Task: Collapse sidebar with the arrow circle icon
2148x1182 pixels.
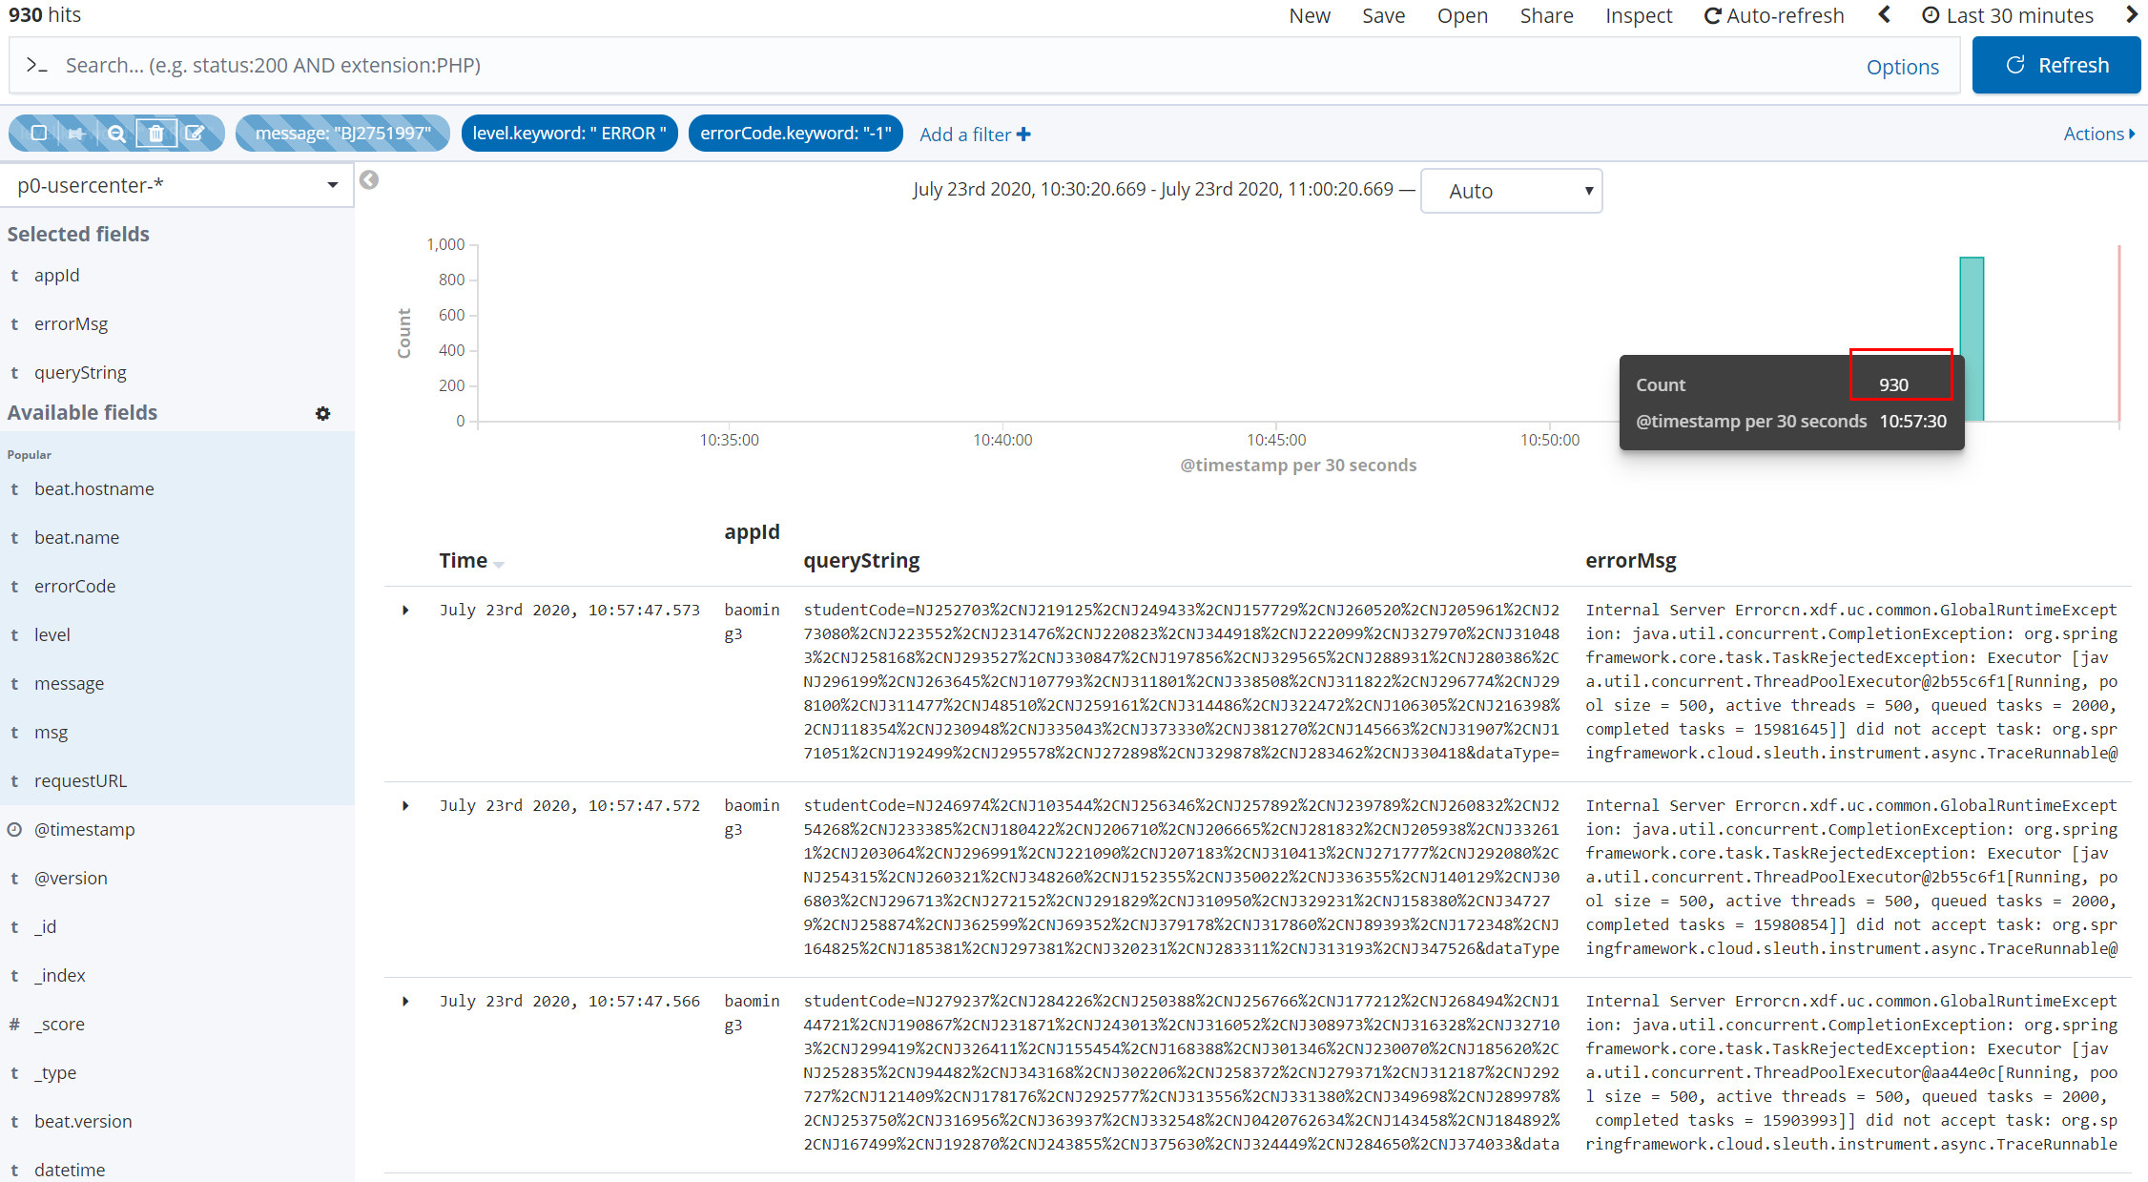Action: pos(369,180)
